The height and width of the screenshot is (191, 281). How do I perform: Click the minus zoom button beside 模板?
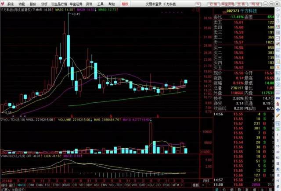tap(210, 185)
